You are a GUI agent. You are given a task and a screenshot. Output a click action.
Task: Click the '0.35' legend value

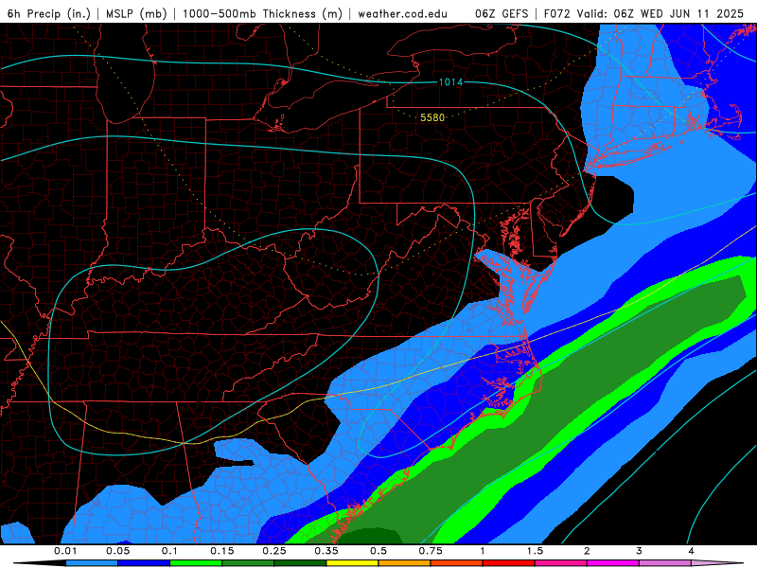coord(326,551)
